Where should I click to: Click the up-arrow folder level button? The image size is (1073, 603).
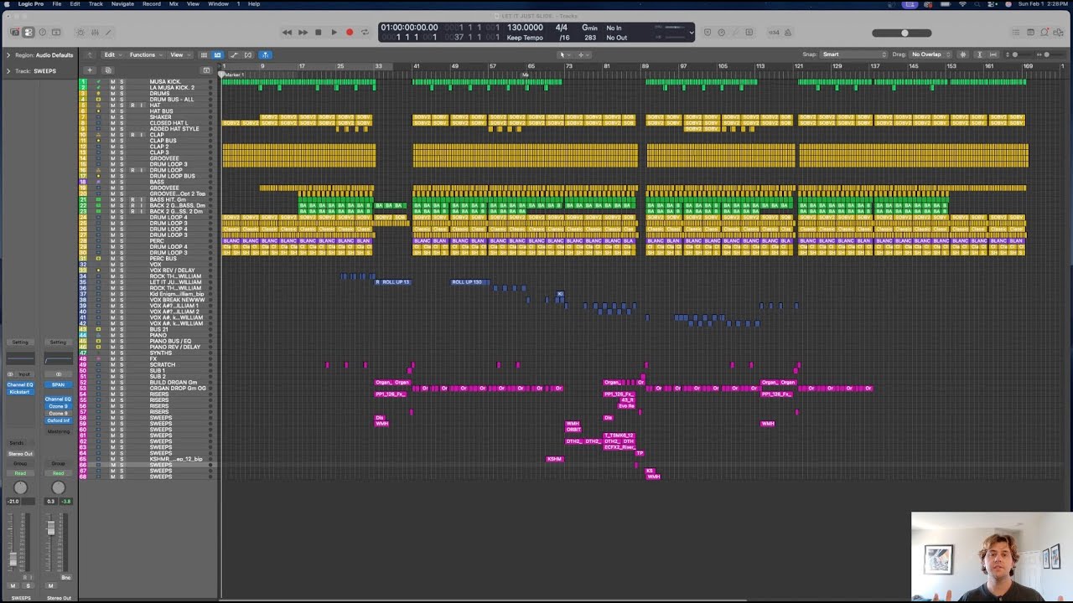(x=88, y=54)
